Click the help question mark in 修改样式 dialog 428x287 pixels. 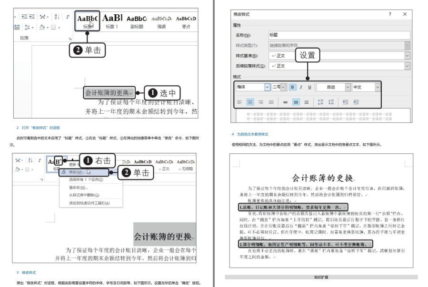pyautogui.click(x=390, y=14)
